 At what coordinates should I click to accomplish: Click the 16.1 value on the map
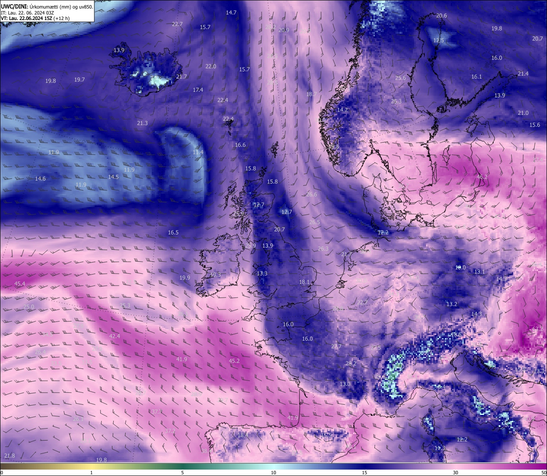pos(476,77)
